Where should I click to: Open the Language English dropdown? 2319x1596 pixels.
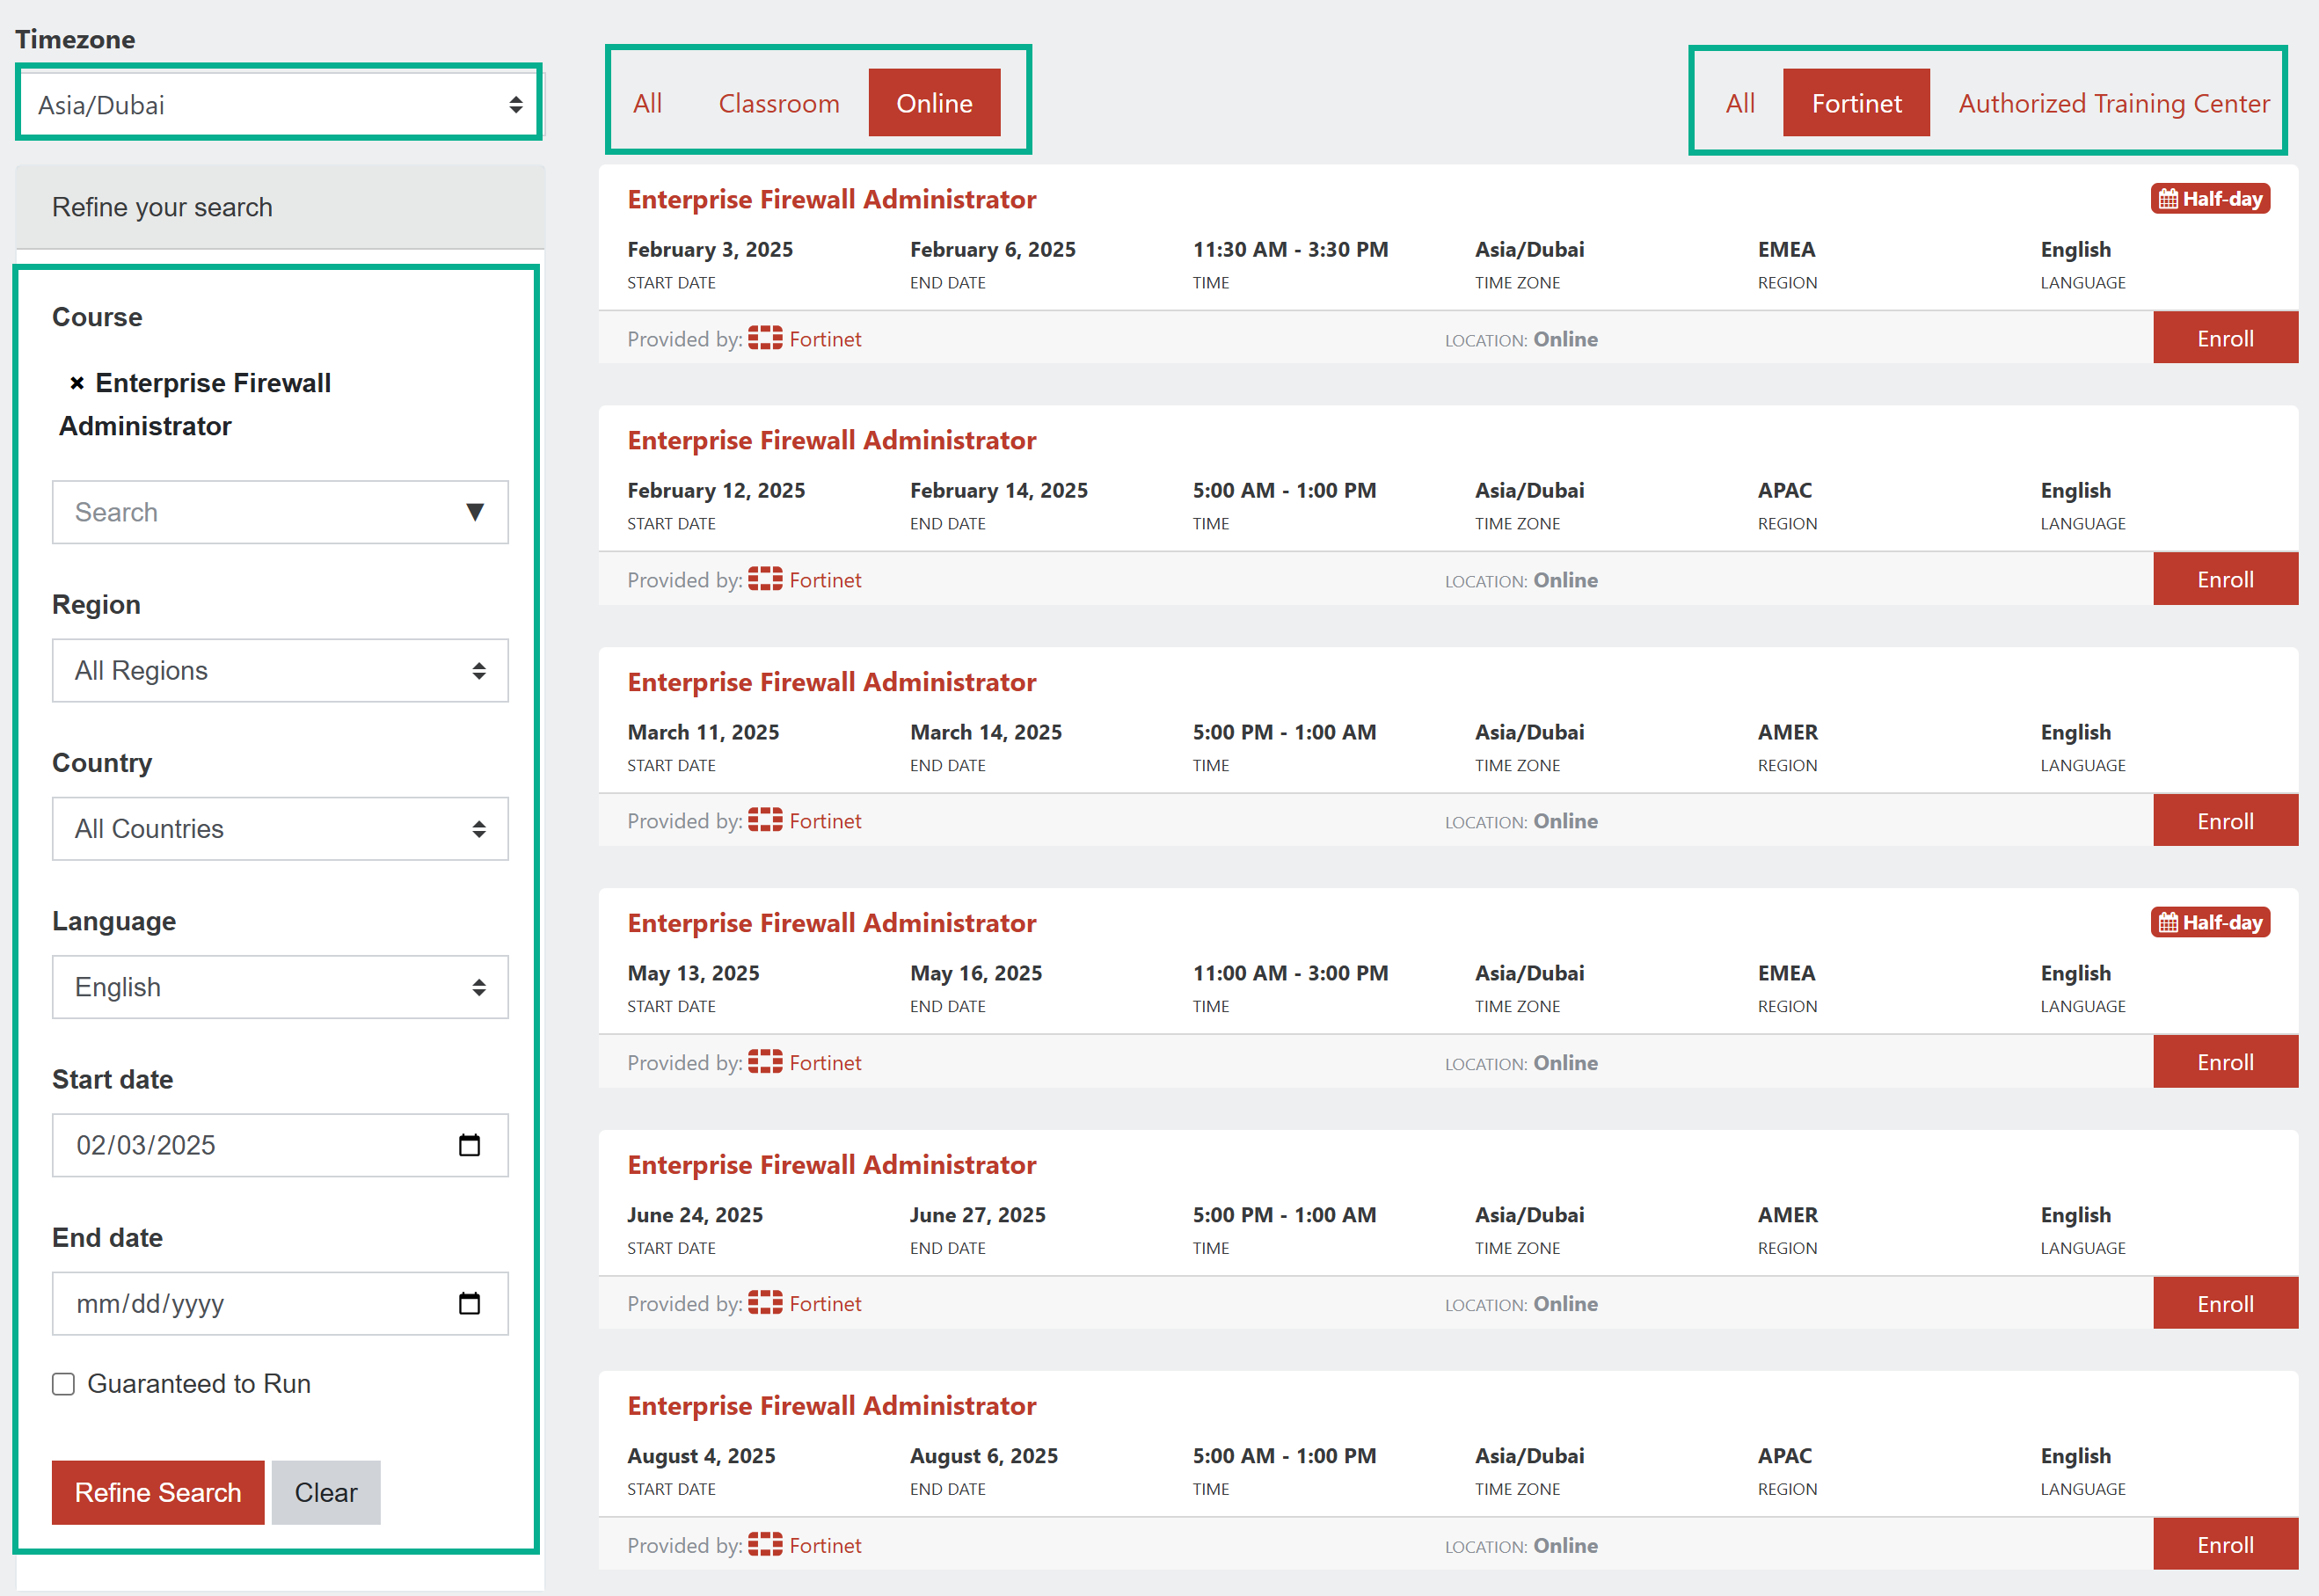point(280,987)
